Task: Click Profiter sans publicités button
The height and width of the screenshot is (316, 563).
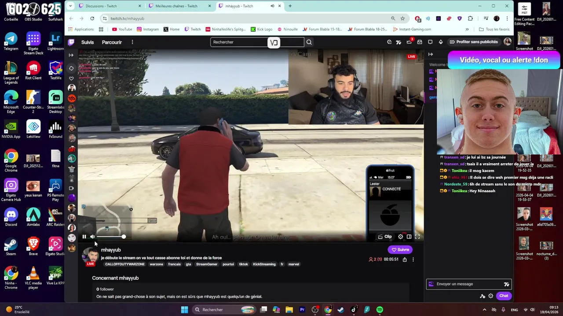Action: pos(474,42)
